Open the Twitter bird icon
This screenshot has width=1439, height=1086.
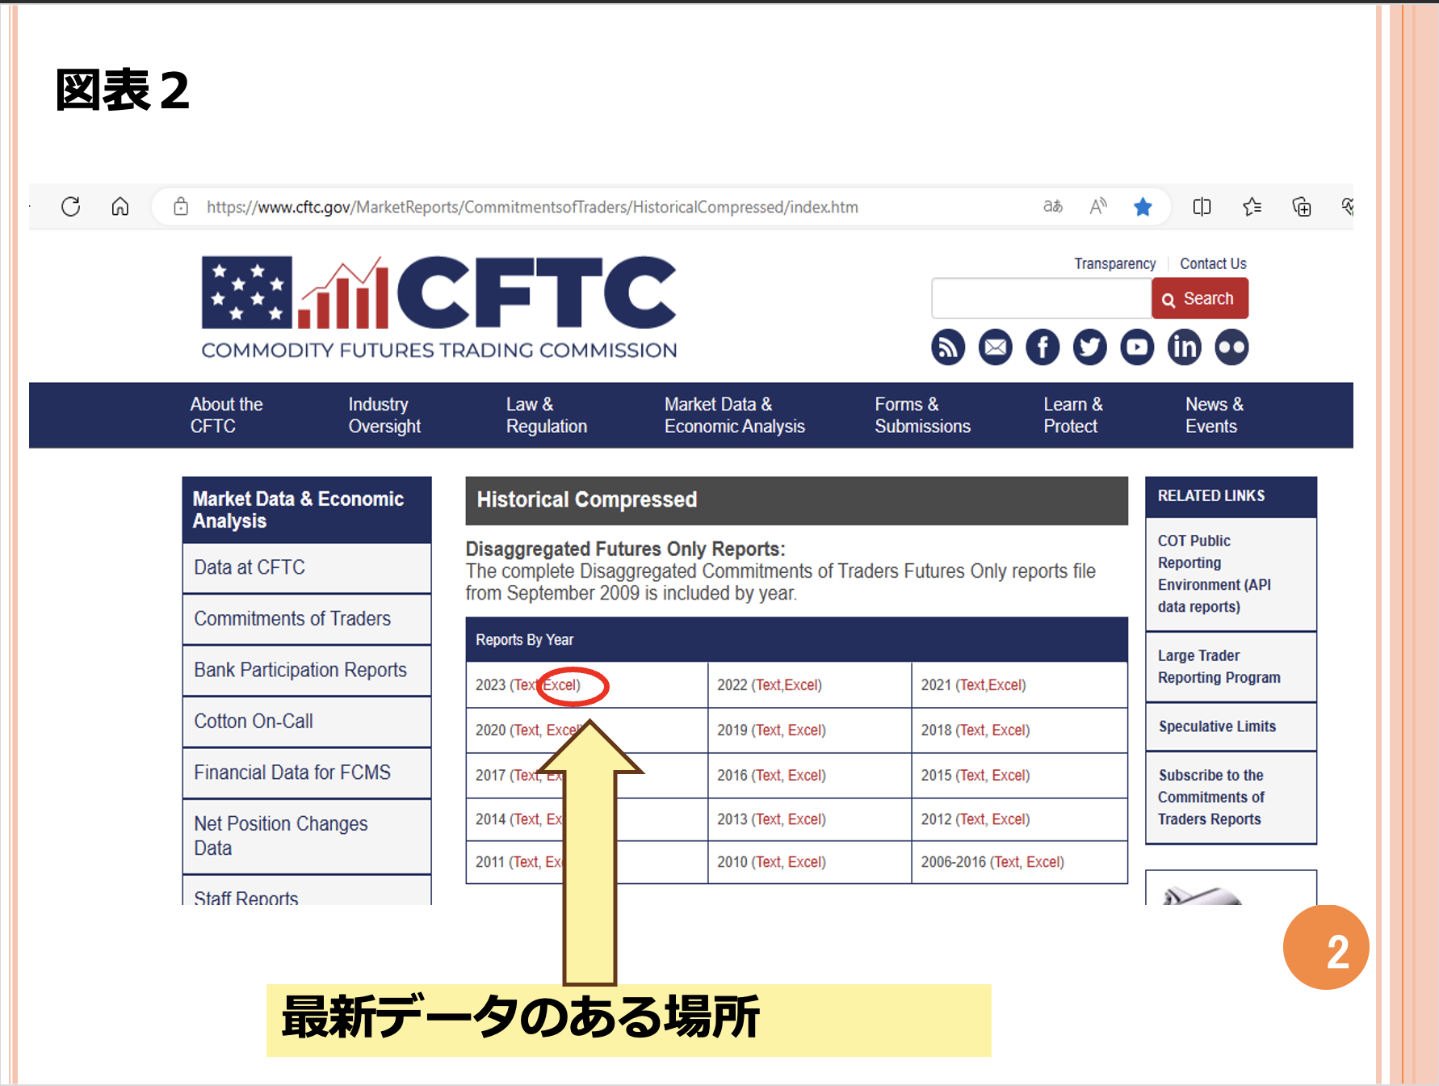(1090, 347)
